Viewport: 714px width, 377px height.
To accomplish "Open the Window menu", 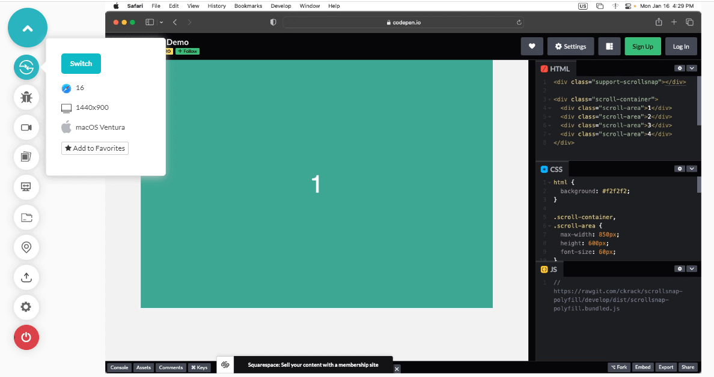I will (310, 6).
